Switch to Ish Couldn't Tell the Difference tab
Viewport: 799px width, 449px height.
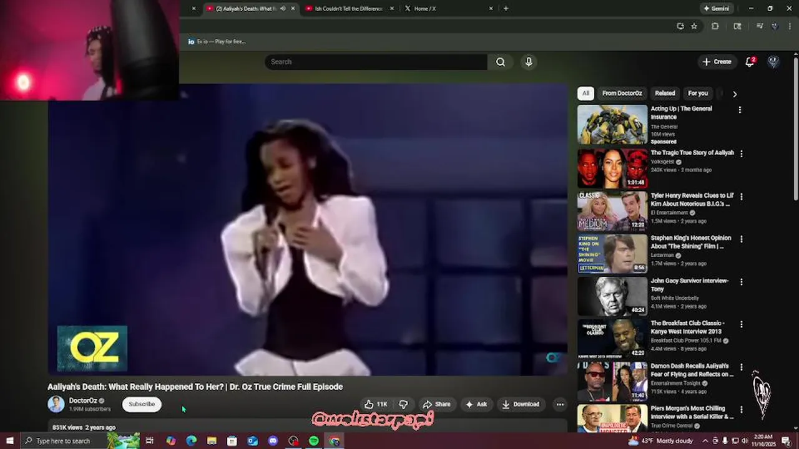350,9
